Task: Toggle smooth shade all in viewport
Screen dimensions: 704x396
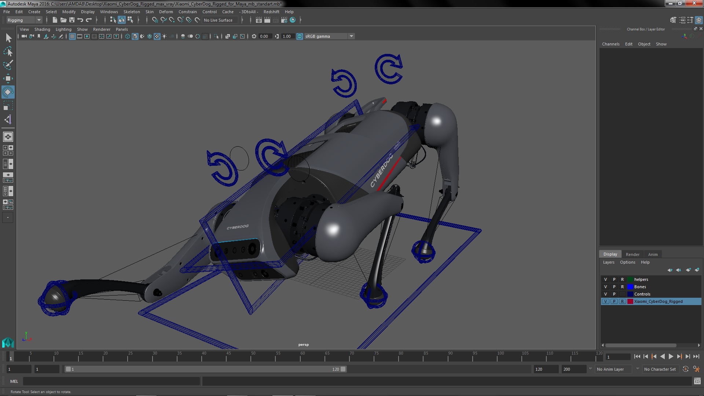Action: (135, 36)
